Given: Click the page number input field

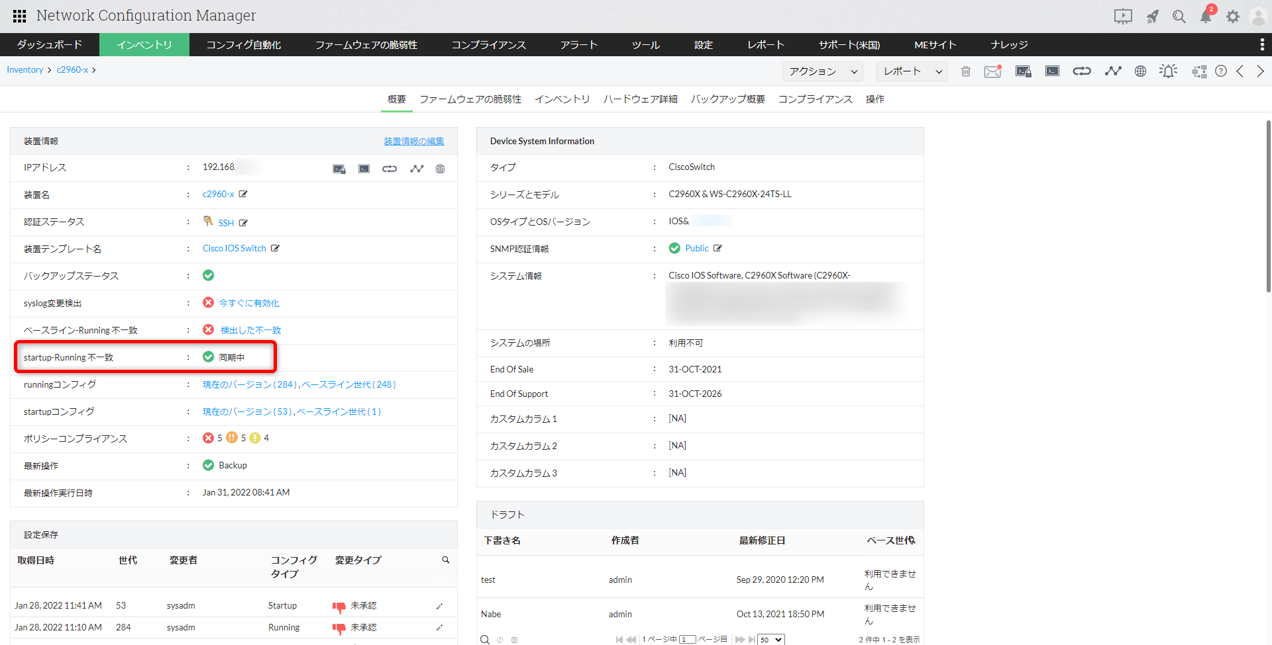Looking at the screenshot, I should tap(687, 640).
